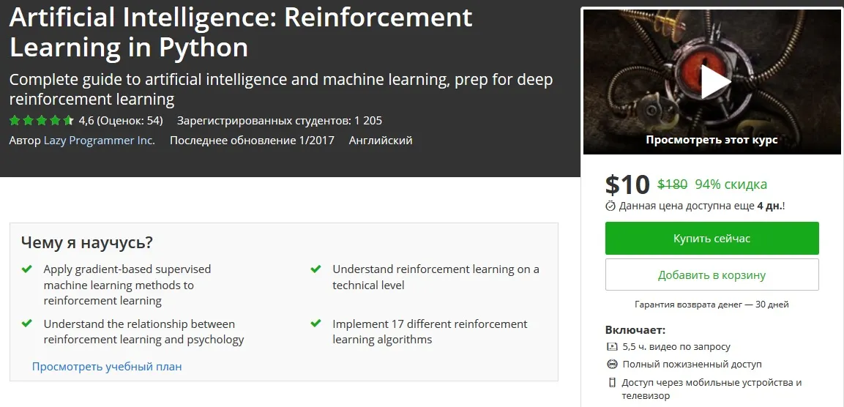The width and height of the screenshot is (844, 407).
Task: Click the rating count '(Оценок: 54)'
Action: point(130,120)
